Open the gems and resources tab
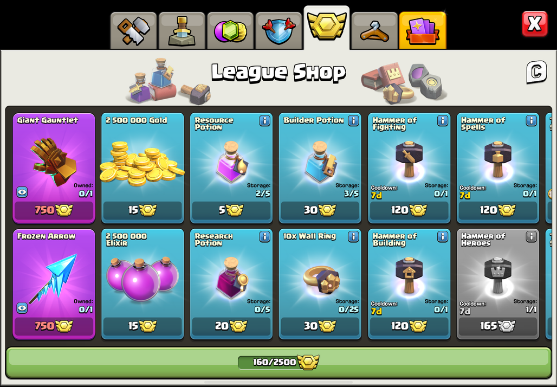 230,30
